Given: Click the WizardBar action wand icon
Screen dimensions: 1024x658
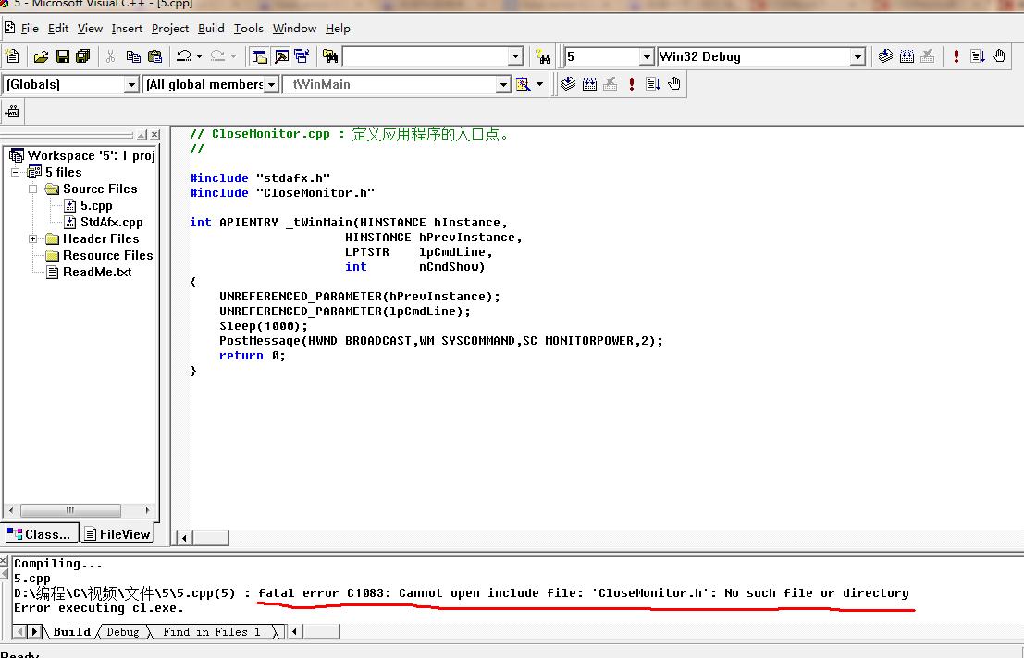Looking at the screenshot, I should [x=523, y=84].
